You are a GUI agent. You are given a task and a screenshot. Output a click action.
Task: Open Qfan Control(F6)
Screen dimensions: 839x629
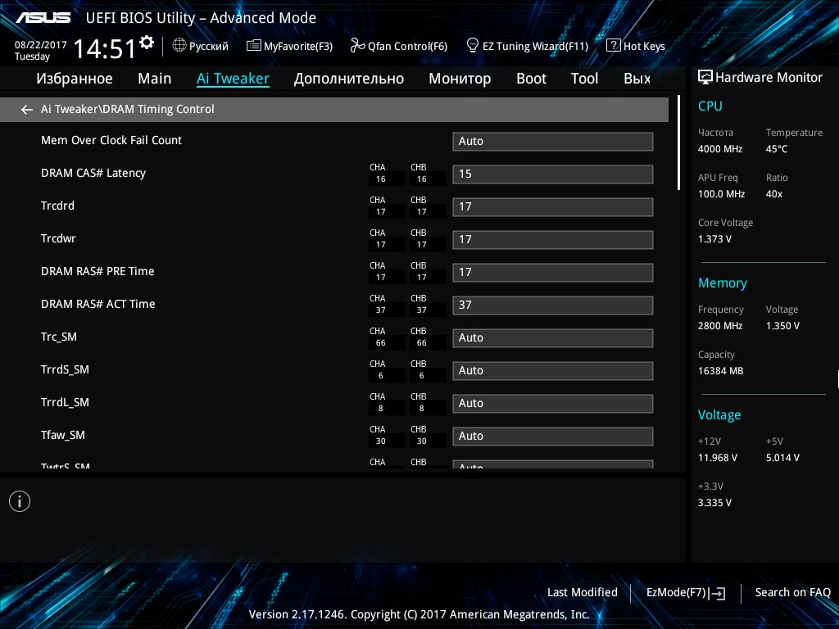(399, 46)
